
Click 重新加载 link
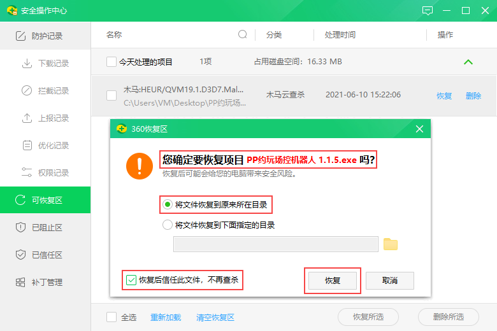(x=166, y=318)
